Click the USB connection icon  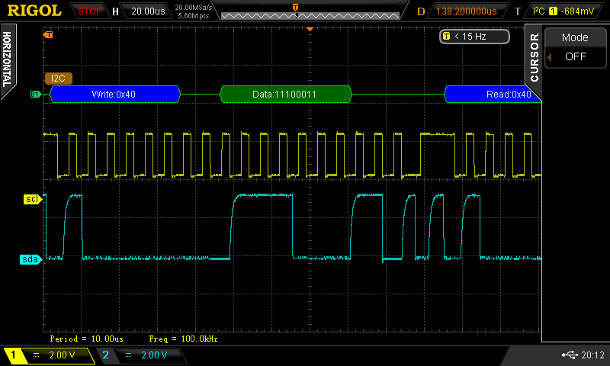[x=570, y=355]
